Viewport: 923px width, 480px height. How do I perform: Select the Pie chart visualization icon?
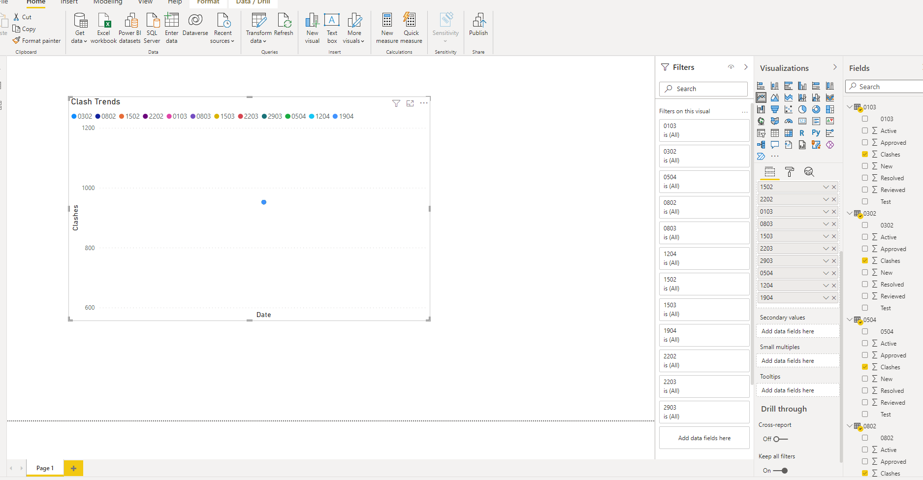[x=802, y=109]
